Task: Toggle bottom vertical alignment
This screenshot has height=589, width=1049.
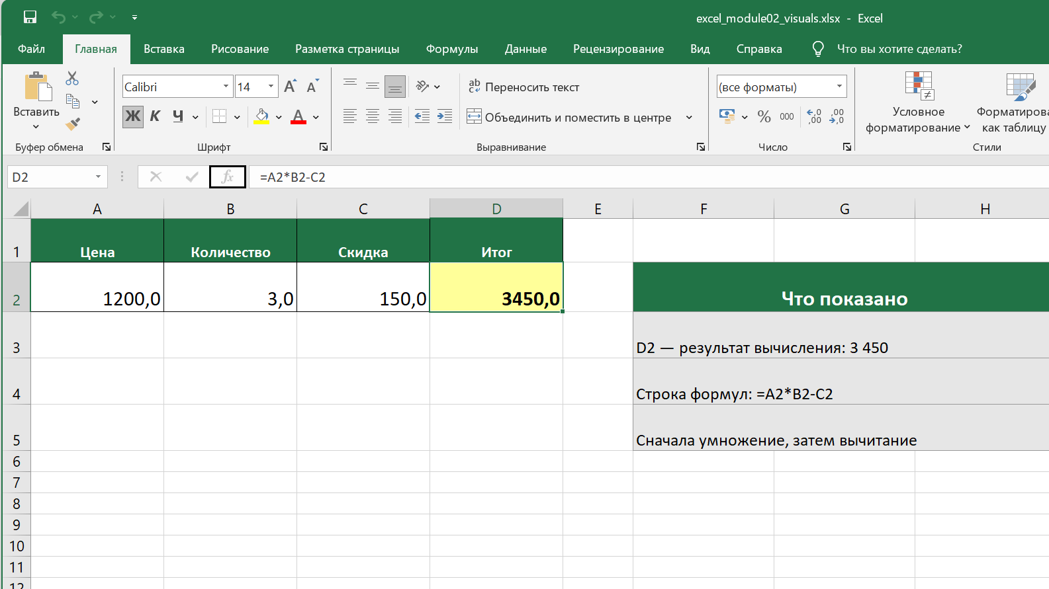Action: pyautogui.click(x=395, y=86)
